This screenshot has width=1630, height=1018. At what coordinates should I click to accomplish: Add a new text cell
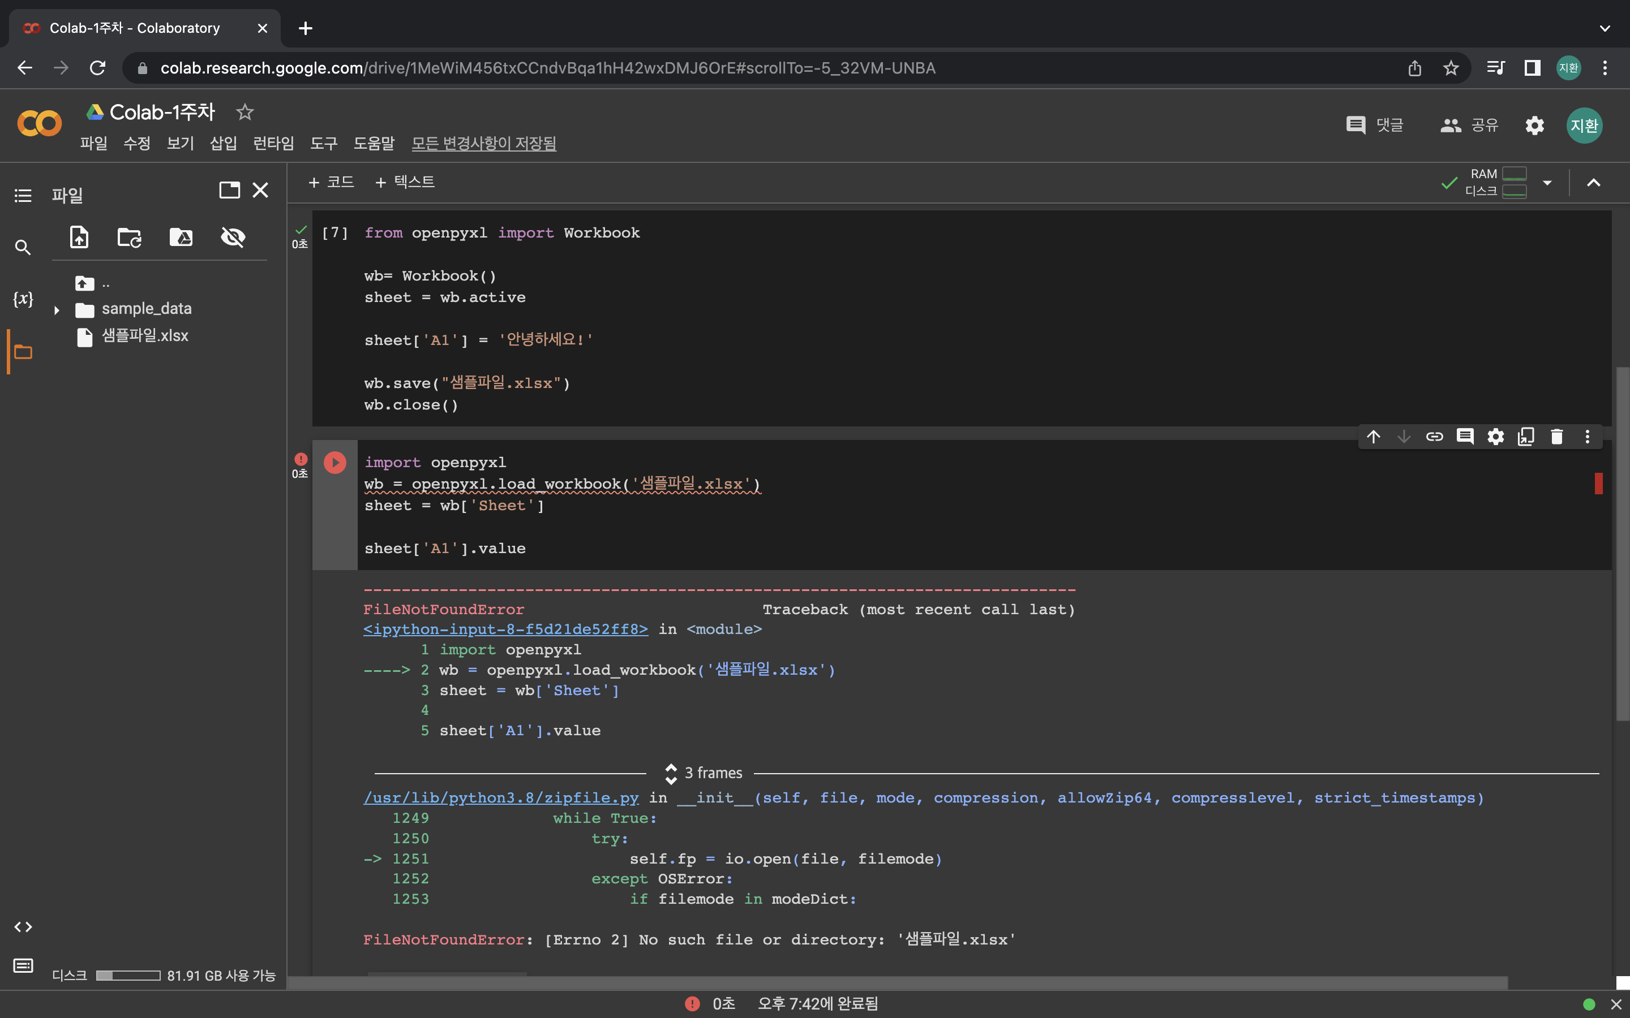point(405,183)
